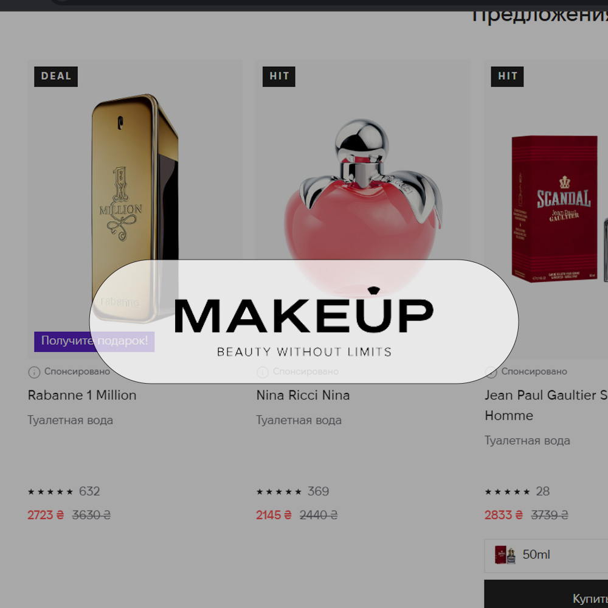Click the info icon beside Rabanne's Спонсировано label
This screenshot has width=608, height=608.
(x=34, y=372)
